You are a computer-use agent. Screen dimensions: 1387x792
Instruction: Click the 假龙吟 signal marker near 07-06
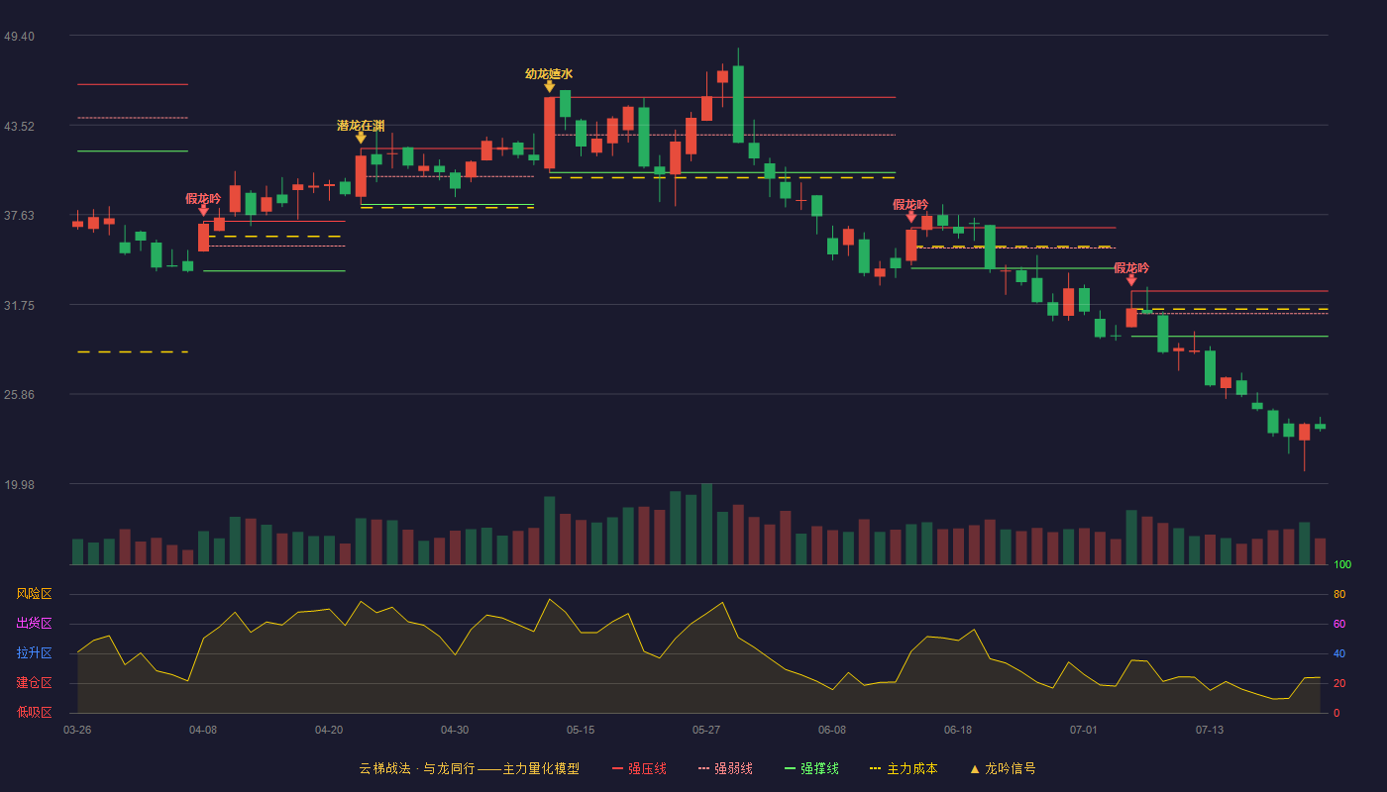[x=1131, y=280]
